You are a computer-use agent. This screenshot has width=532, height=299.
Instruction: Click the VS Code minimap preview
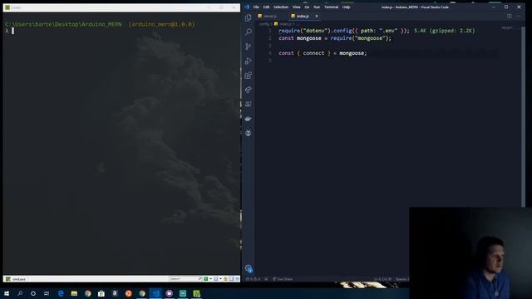508,28
